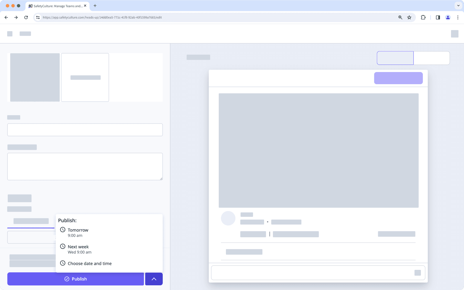Click the browser back arrow
This screenshot has height=290, width=464.
coord(6,17)
